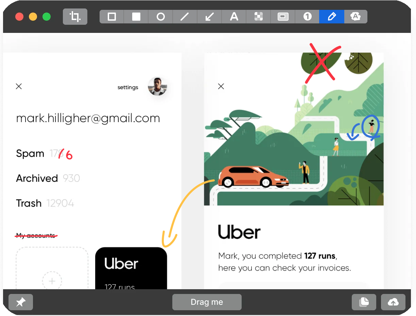This screenshot has height=316, width=416.
Task: Click the yellow minimize window button
Action: [33, 17]
